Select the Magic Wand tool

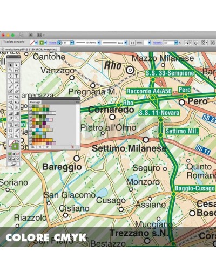tap(11, 70)
